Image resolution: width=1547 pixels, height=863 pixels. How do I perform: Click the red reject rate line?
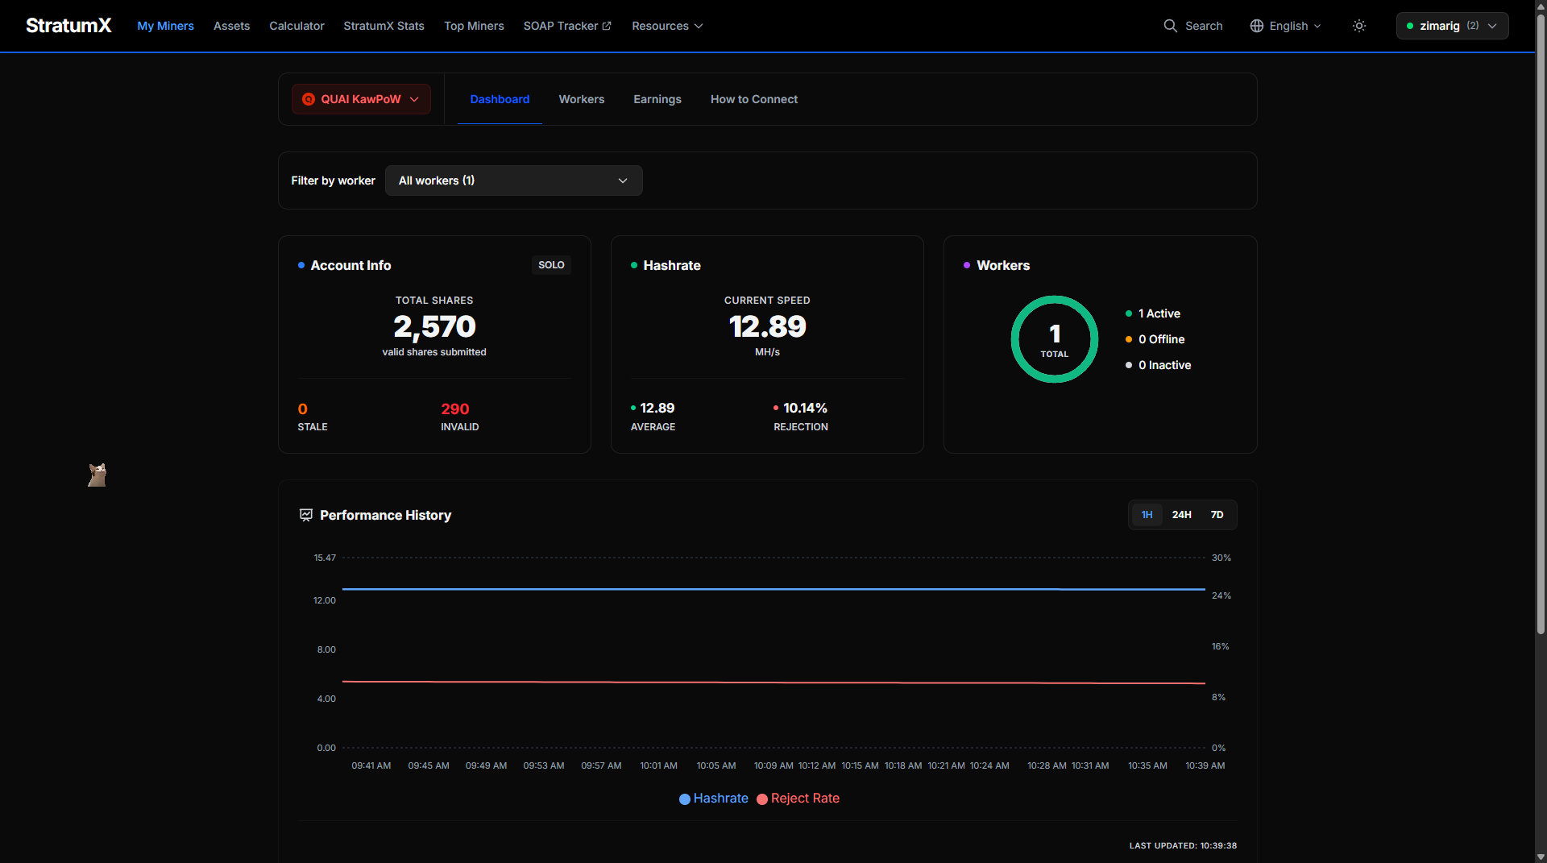[x=773, y=683]
